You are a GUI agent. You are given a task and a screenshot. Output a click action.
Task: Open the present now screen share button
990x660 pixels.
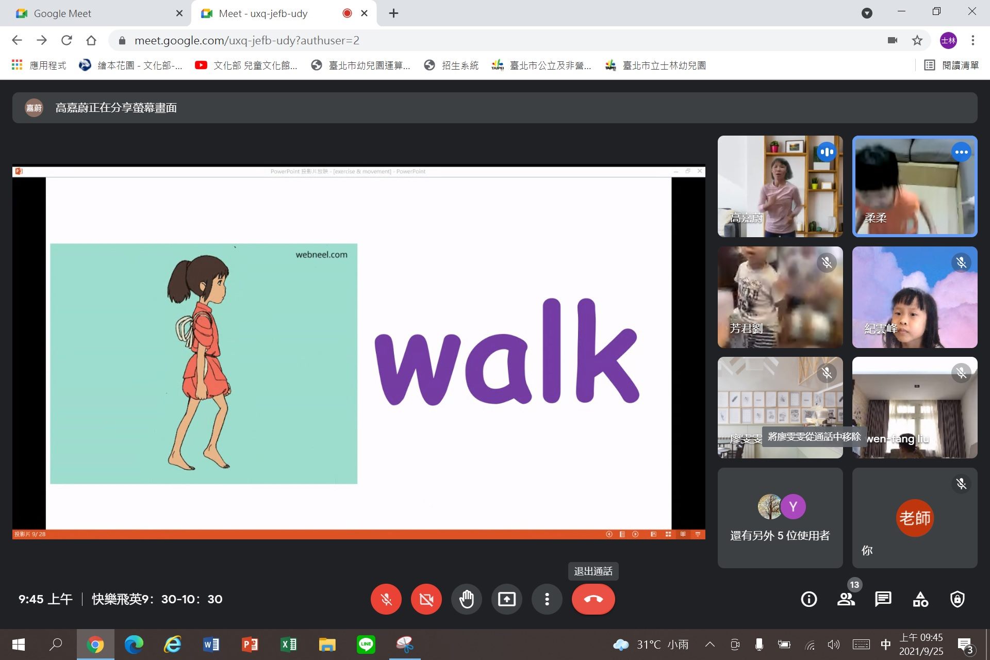507,599
